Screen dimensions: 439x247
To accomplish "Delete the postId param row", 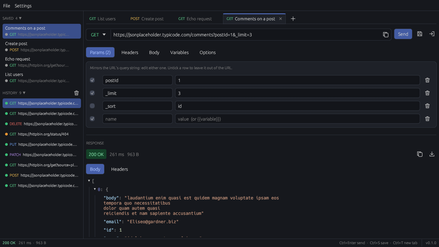I will (x=427, y=80).
